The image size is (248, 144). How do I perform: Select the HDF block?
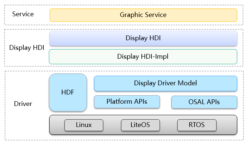pos(68,92)
